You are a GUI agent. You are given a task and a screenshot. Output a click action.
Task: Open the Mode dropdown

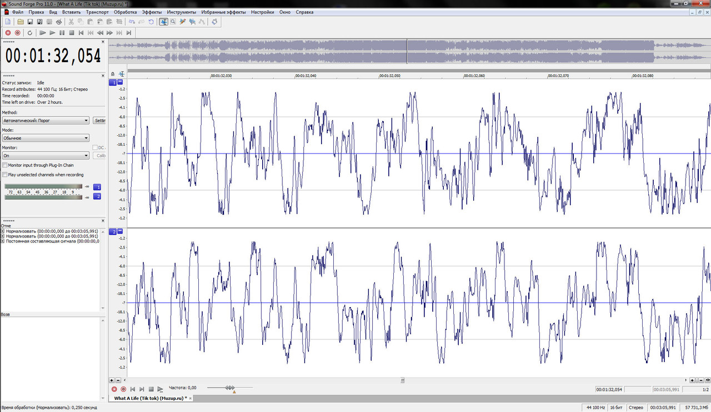tap(46, 138)
